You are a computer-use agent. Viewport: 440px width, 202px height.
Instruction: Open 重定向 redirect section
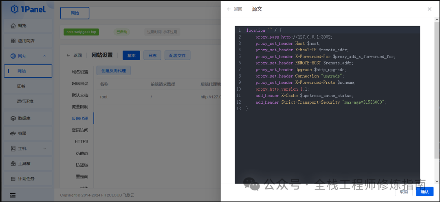82,177
